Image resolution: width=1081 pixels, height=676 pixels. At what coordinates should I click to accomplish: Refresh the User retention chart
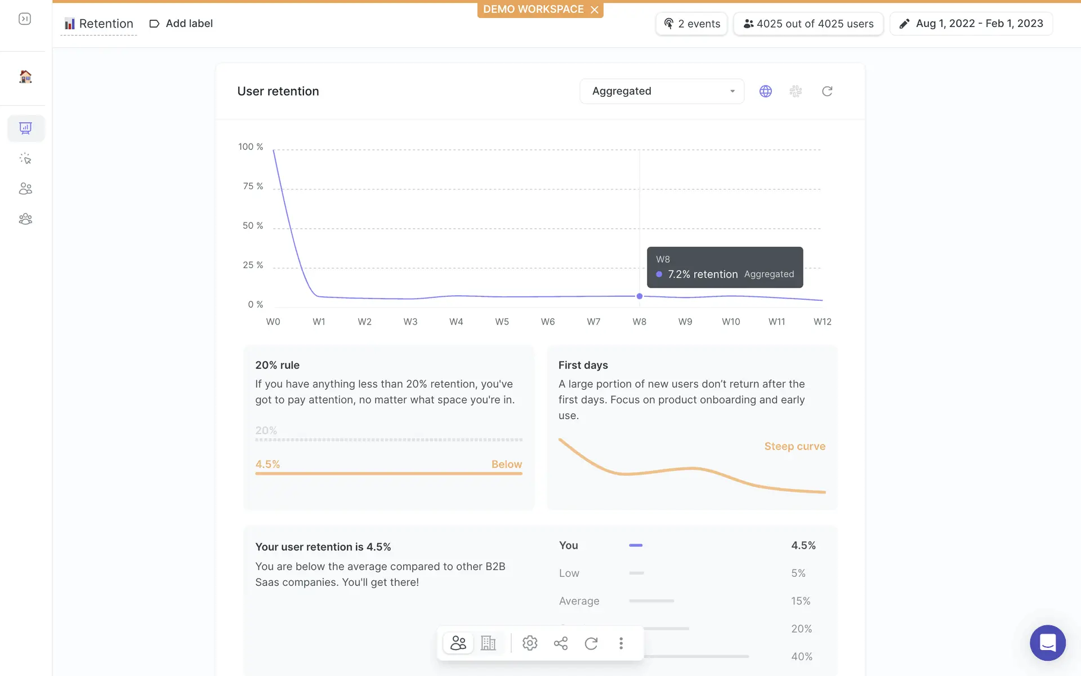pyautogui.click(x=827, y=91)
